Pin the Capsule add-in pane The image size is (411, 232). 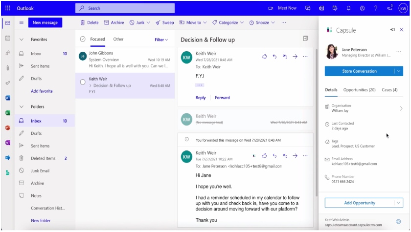tap(392, 30)
